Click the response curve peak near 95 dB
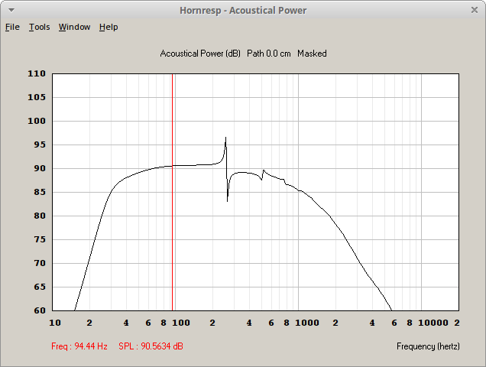 point(225,138)
